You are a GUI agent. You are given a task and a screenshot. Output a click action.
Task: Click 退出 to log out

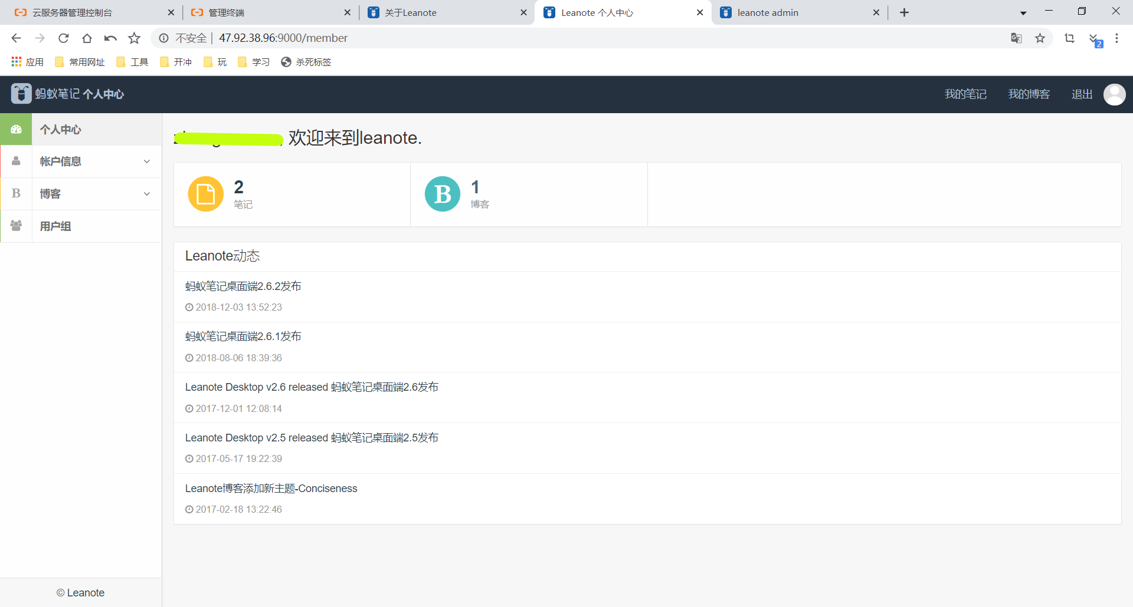point(1082,94)
